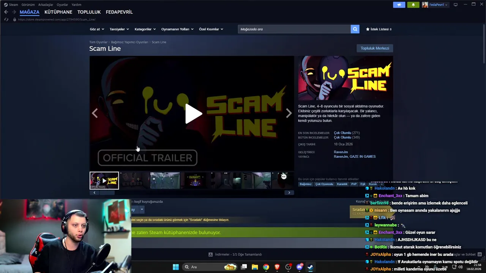
Task: Open the FedaPevril account dropdown
Action: pyautogui.click(x=435, y=5)
